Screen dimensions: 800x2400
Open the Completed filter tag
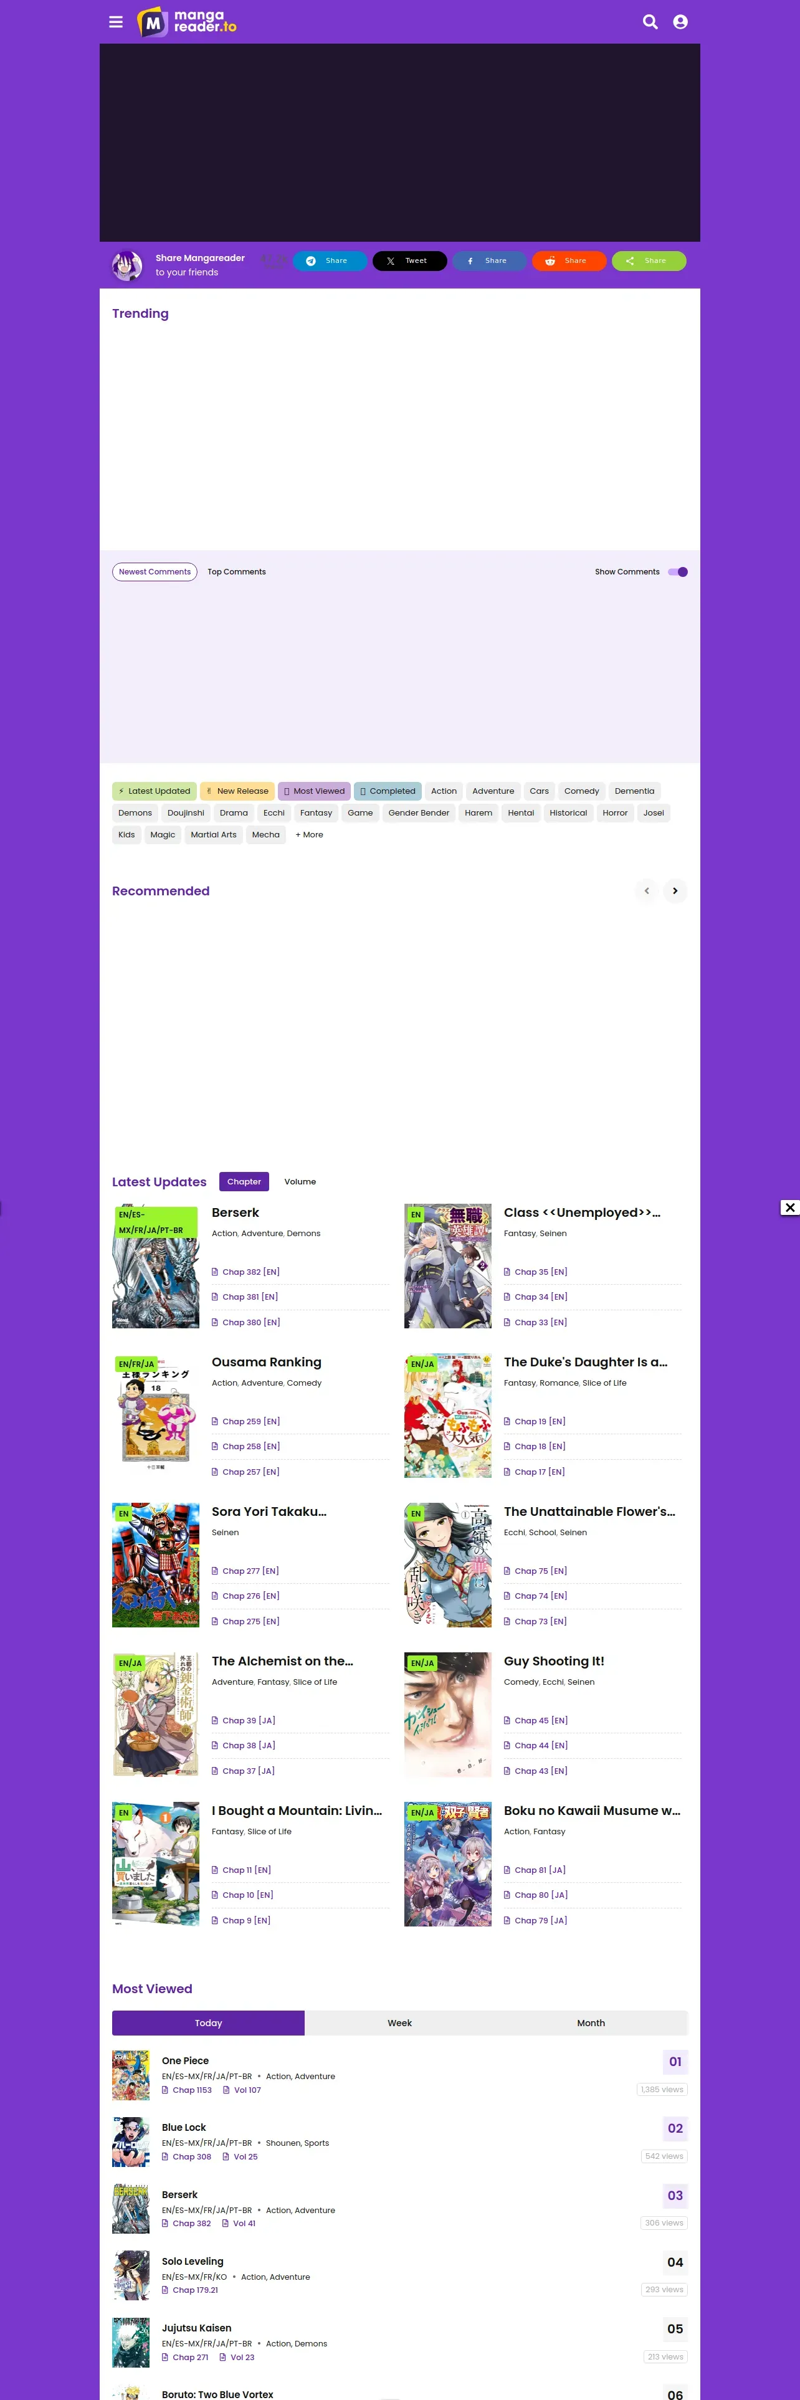coord(388,791)
